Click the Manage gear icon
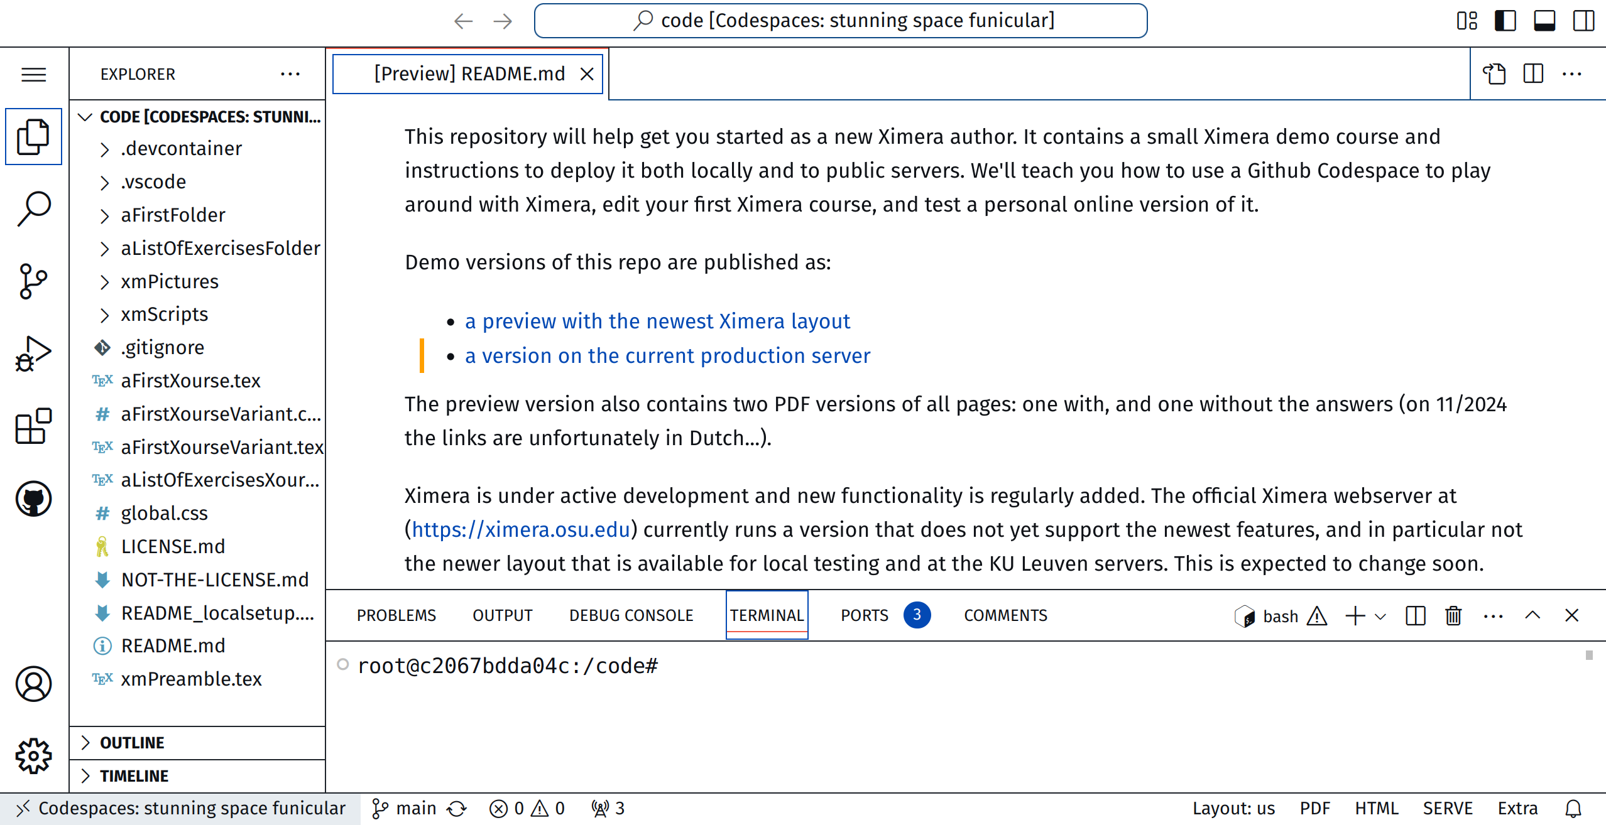Viewport: 1606px width, 825px height. coord(33,755)
